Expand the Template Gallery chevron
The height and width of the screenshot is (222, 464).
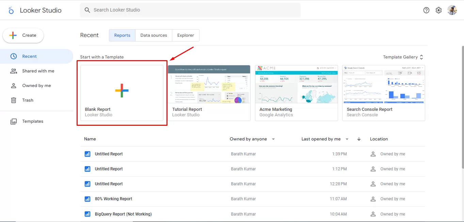421,57
